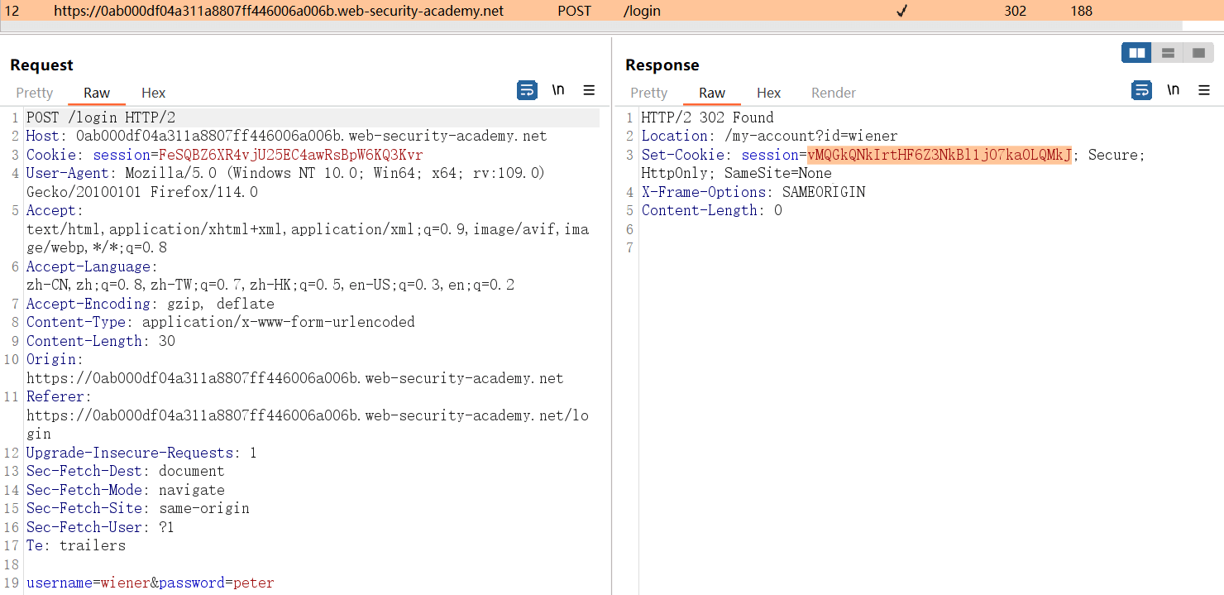Image resolution: width=1224 pixels, height=595 pixels.
Task: Show non-printable characters in Request panel
Action: 558,90
